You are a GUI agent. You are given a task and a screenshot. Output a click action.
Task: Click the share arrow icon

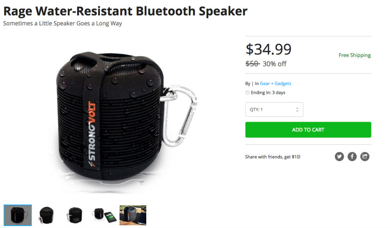364,156
